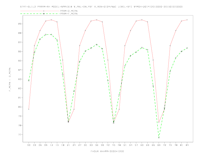The height and width of the screenshot is (158, 204).
Task: Click the y-axis tick label 86
Action: (x=20, y=51)
